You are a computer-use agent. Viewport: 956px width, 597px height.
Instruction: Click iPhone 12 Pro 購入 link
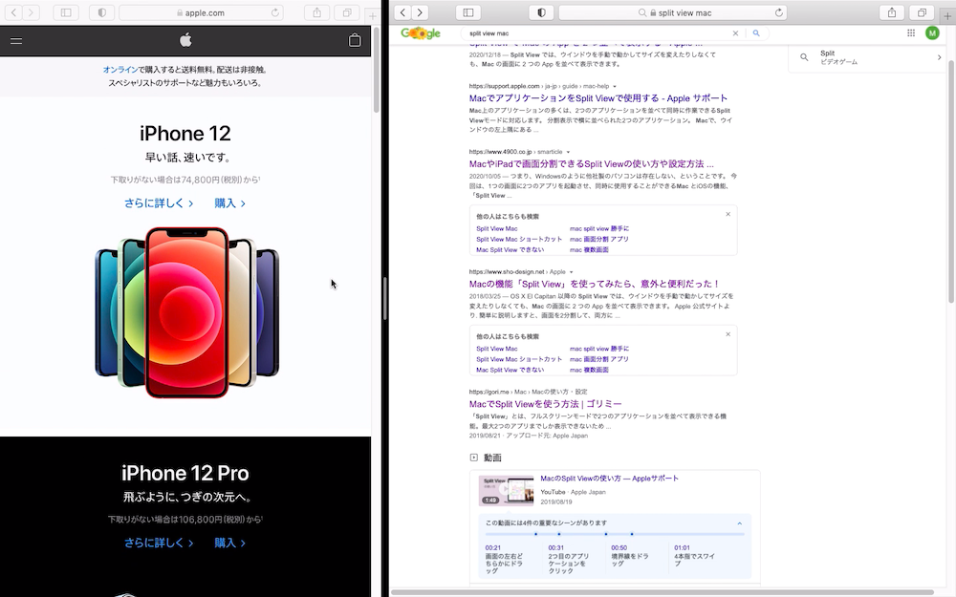(229, 543)
